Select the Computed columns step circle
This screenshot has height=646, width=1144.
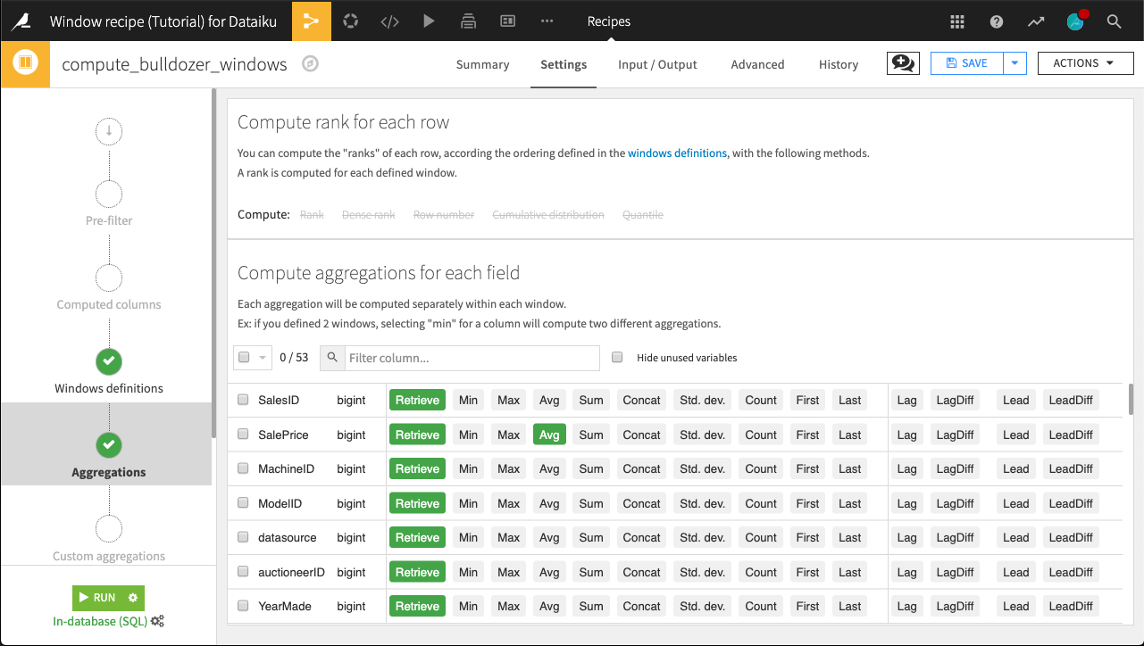[109, 277]
